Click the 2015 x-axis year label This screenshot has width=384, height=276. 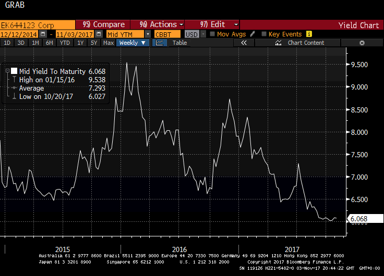pos(63,249)
